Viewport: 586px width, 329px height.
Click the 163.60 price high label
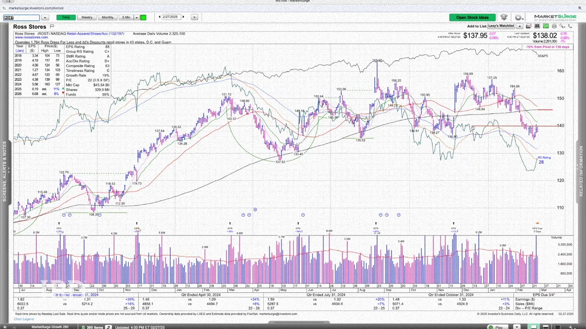click(377, 60)
